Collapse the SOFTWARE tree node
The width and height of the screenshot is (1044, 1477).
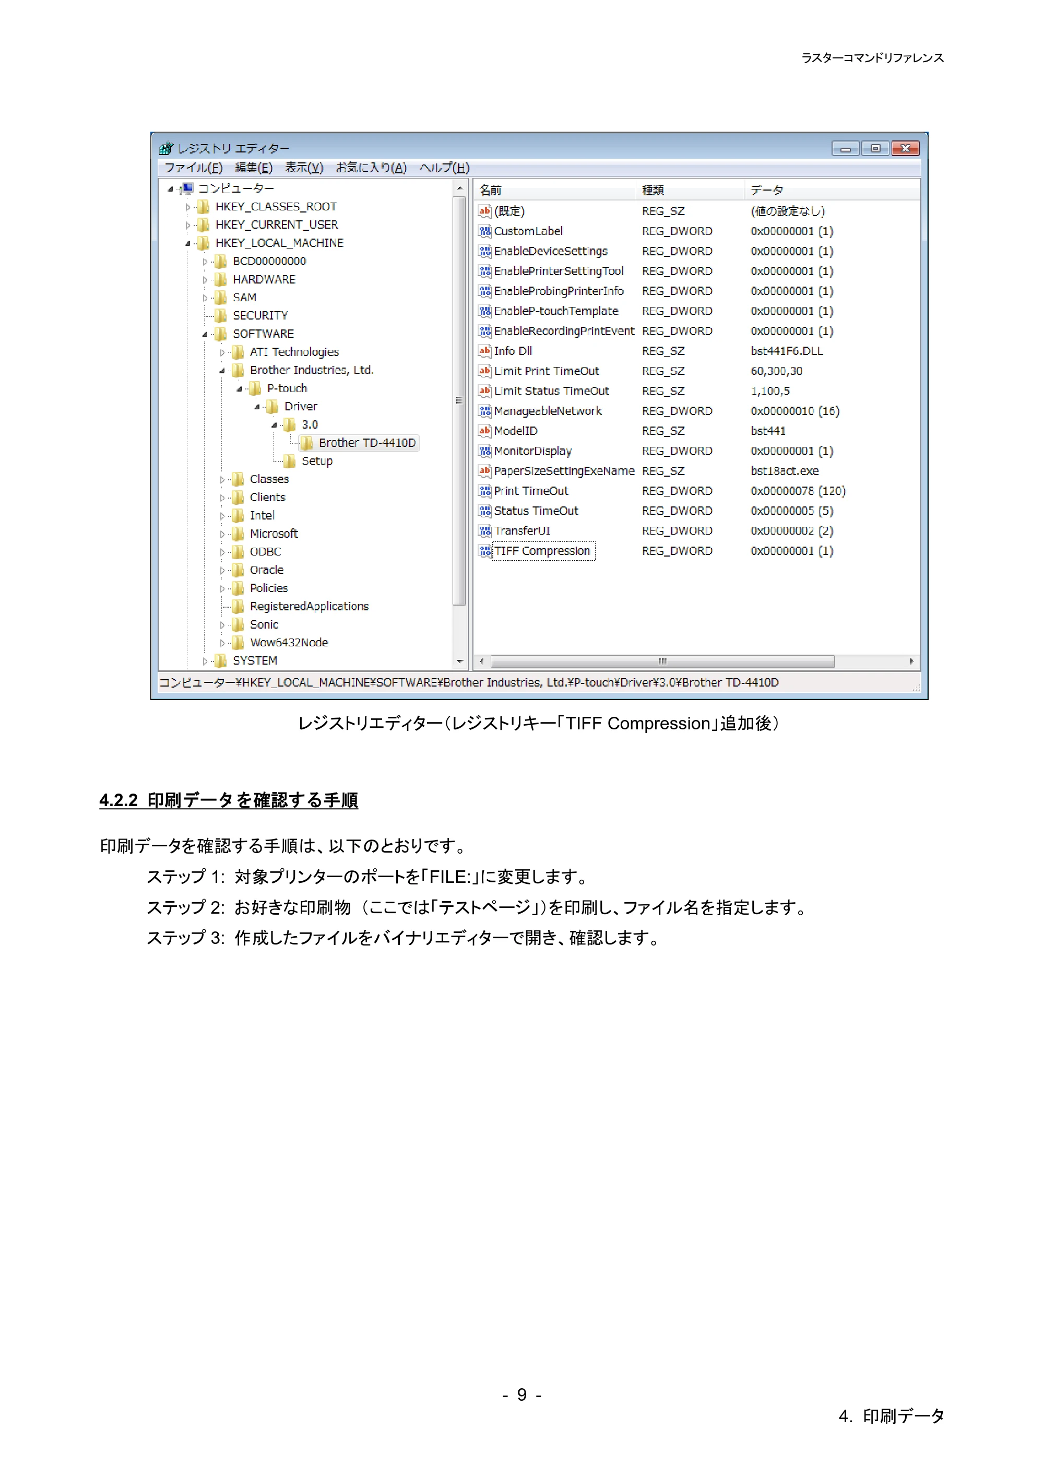point(205,334)
